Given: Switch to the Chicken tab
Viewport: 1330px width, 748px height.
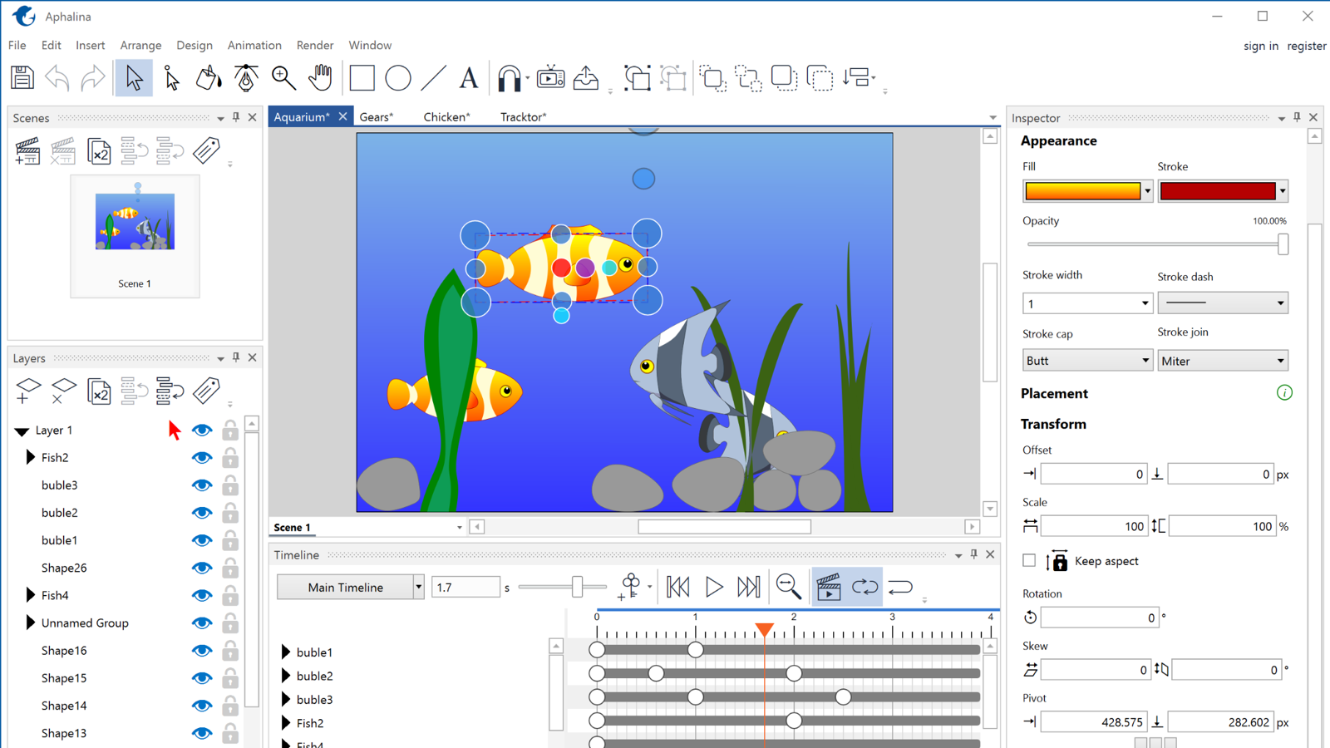Looking at the screenshot, I should [x=446, y=116].
